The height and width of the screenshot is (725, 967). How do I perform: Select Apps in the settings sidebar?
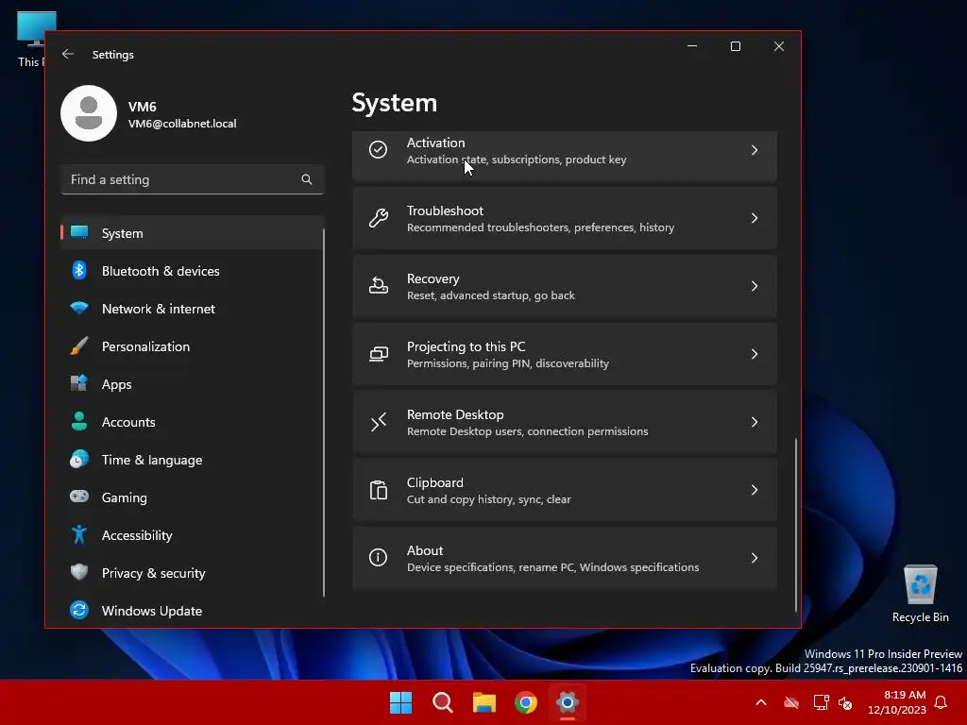click(x=117, y=384)
